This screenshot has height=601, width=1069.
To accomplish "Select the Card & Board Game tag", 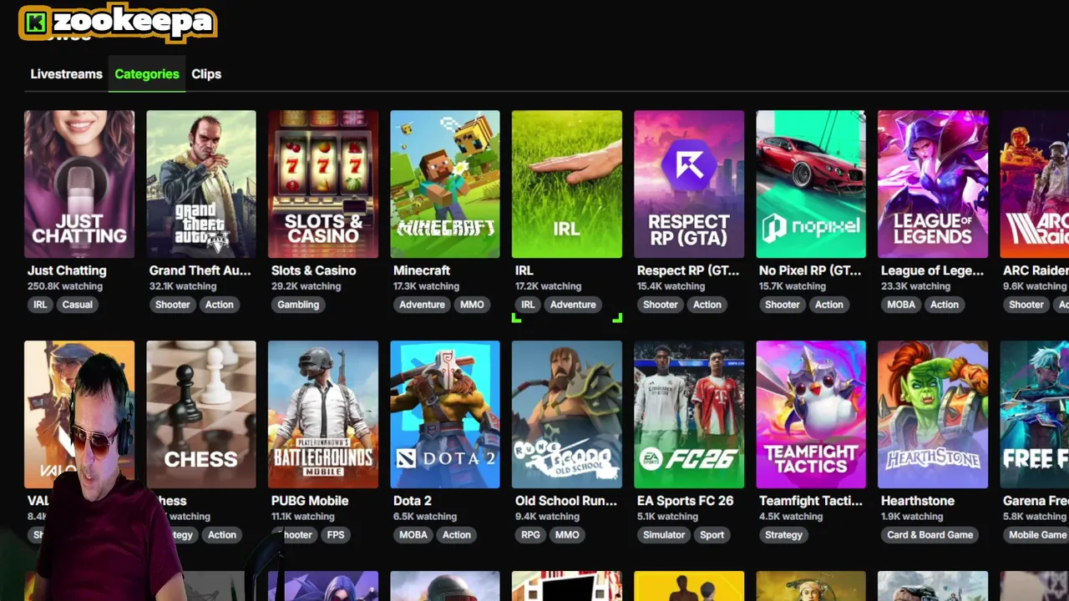I will click(930, 535).
